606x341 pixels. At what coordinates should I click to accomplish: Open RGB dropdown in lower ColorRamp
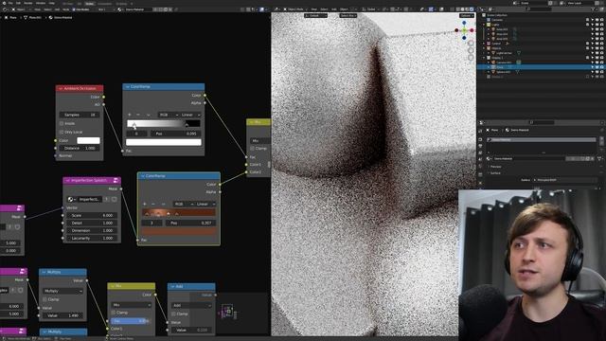tap(183, 204)
